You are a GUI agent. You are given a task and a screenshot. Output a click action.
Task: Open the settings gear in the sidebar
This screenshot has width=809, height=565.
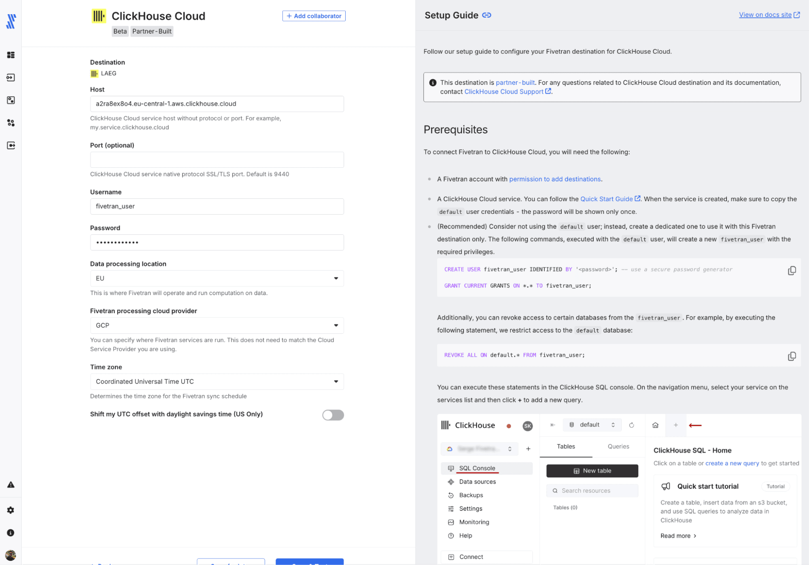[x=11, y=510]
